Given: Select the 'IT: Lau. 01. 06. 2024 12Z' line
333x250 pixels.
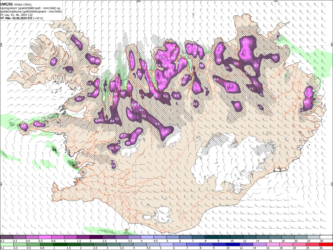Looking at the screenshot, I should click(16, 15).
